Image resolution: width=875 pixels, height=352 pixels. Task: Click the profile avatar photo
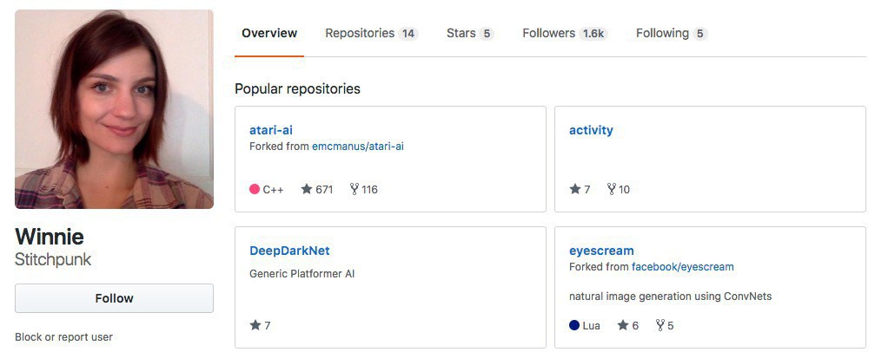(x=114, y=109)
